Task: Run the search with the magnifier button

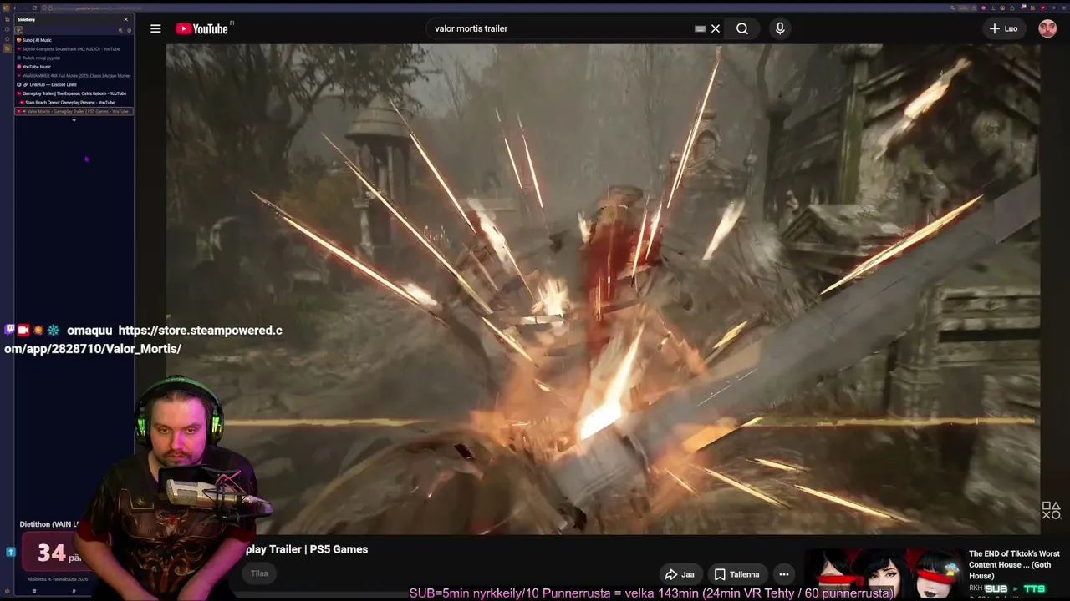Action: (x=742, y=28)
